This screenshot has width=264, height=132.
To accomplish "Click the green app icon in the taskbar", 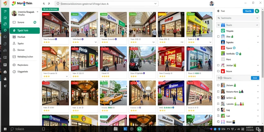I will pyautogui.click(x=139, y=129).
